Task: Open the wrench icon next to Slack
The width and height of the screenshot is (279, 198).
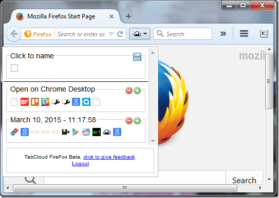Action: pyautogui.click(x=55, y=102)
